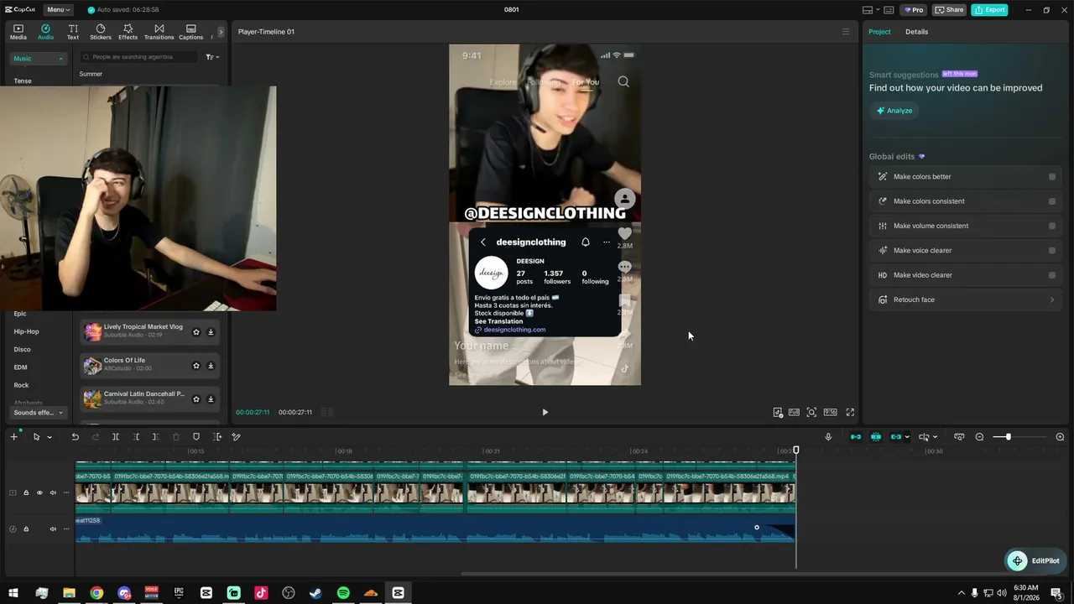This screenshot has height=604, width=1074.
Task: Change the 9:16 aspect ratio
Action: [x=830, y=412]
